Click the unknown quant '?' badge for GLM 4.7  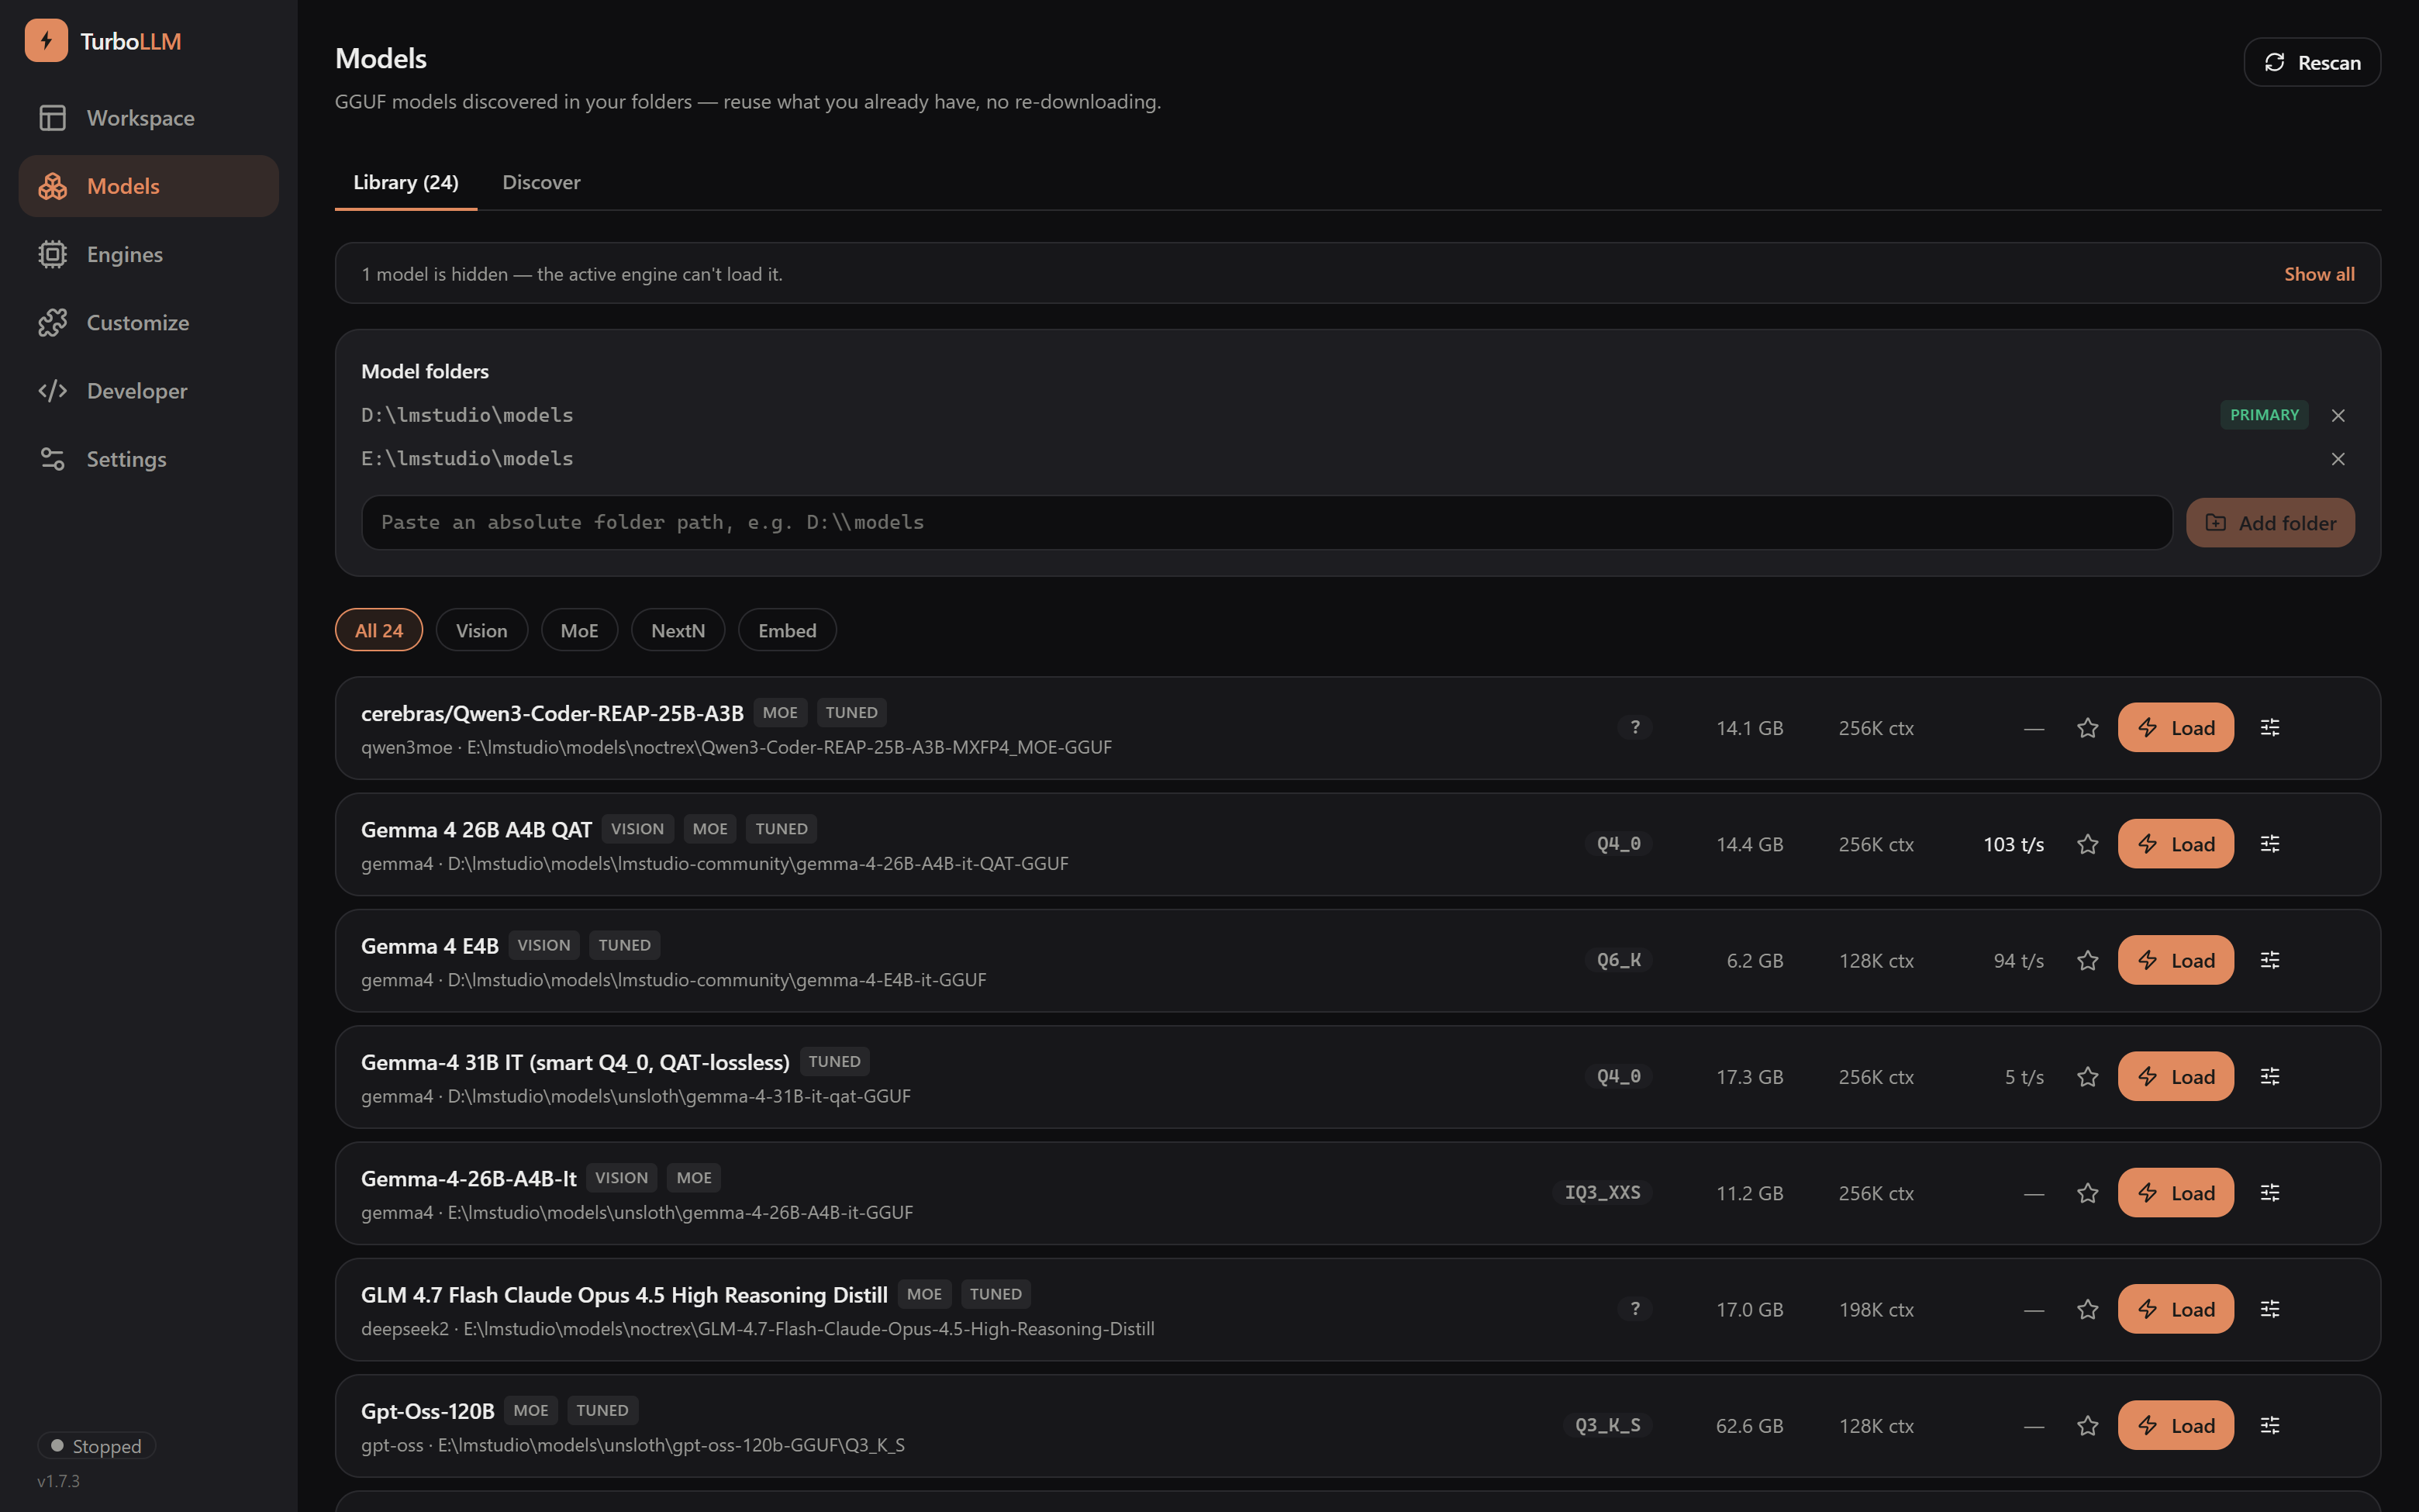click(1635, 1308)
